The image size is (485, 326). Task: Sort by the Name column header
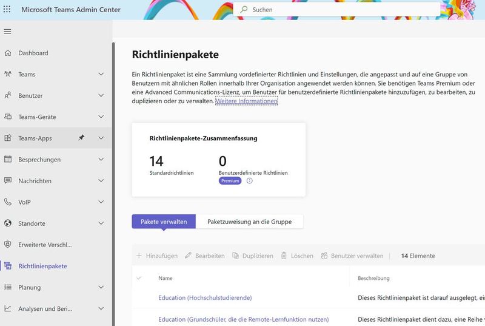coord(166,278)
